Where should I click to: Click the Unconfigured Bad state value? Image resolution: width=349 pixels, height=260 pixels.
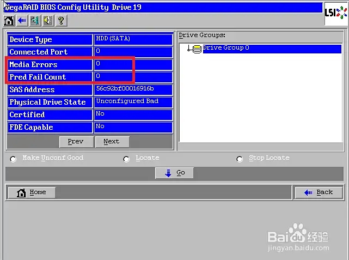tap(127, 101)
